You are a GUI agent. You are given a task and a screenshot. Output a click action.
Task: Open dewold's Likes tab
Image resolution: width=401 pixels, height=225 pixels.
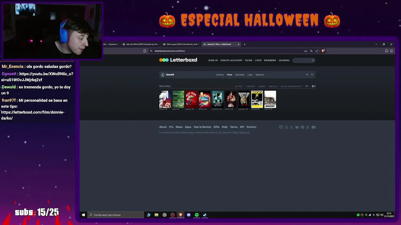[250, 75]
